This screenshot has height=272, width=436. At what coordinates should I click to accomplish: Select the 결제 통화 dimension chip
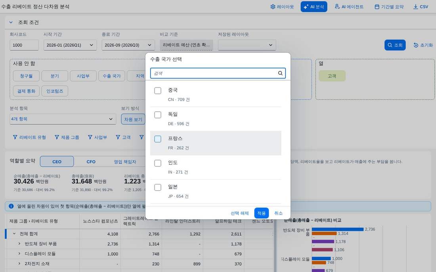coord(26,91)
